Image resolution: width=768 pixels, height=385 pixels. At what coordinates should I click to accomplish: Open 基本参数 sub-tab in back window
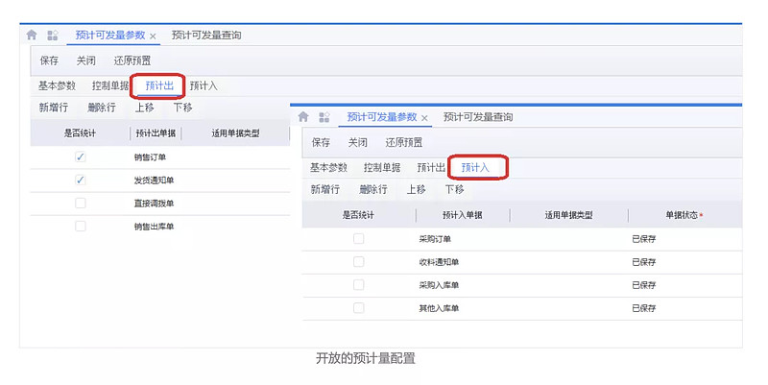click(58, 85)
